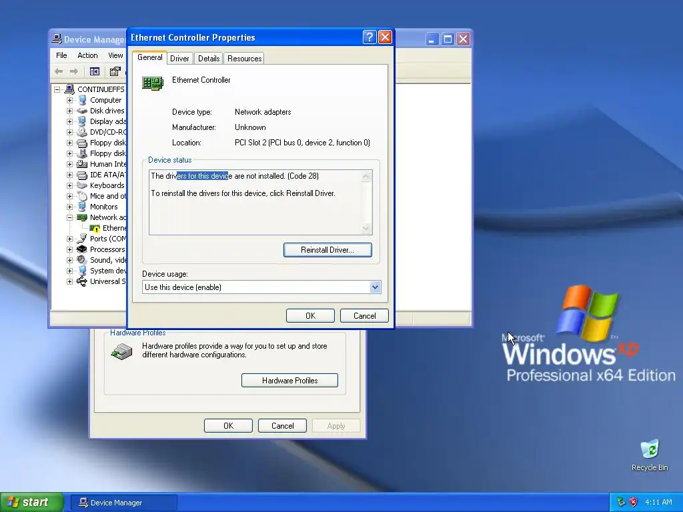Expand the Ports (COM) tree node
The height and width of the screenshot is (512, 683).
[69, 239]
